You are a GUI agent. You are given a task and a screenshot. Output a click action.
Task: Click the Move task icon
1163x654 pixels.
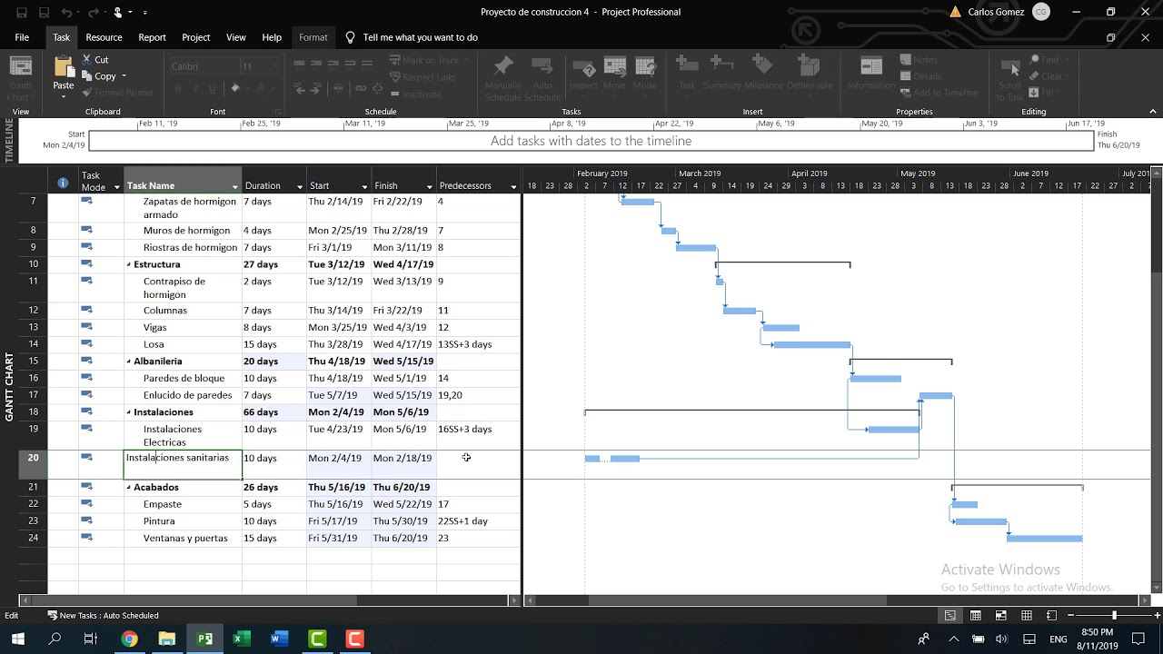point(614,67)
